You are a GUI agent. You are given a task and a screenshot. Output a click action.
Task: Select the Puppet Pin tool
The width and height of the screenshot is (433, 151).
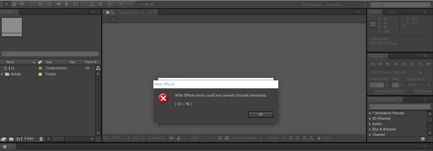pos(121,4)
